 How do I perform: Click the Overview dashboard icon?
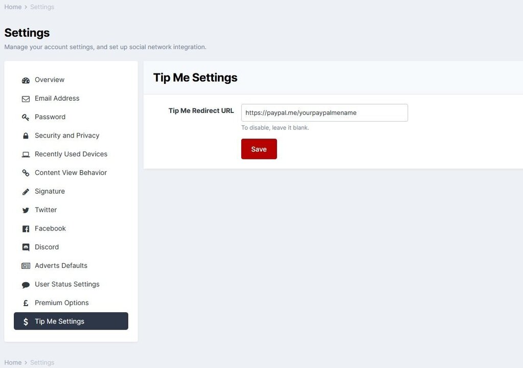tap(26, 80)
